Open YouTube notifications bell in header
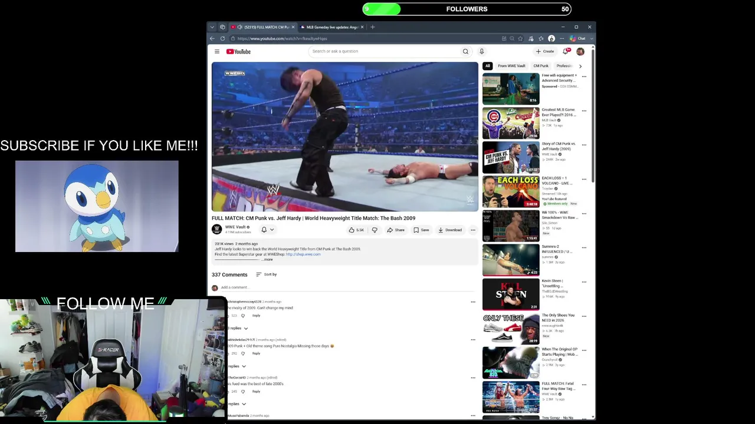The image size is (755, 424). pos(567,51)
